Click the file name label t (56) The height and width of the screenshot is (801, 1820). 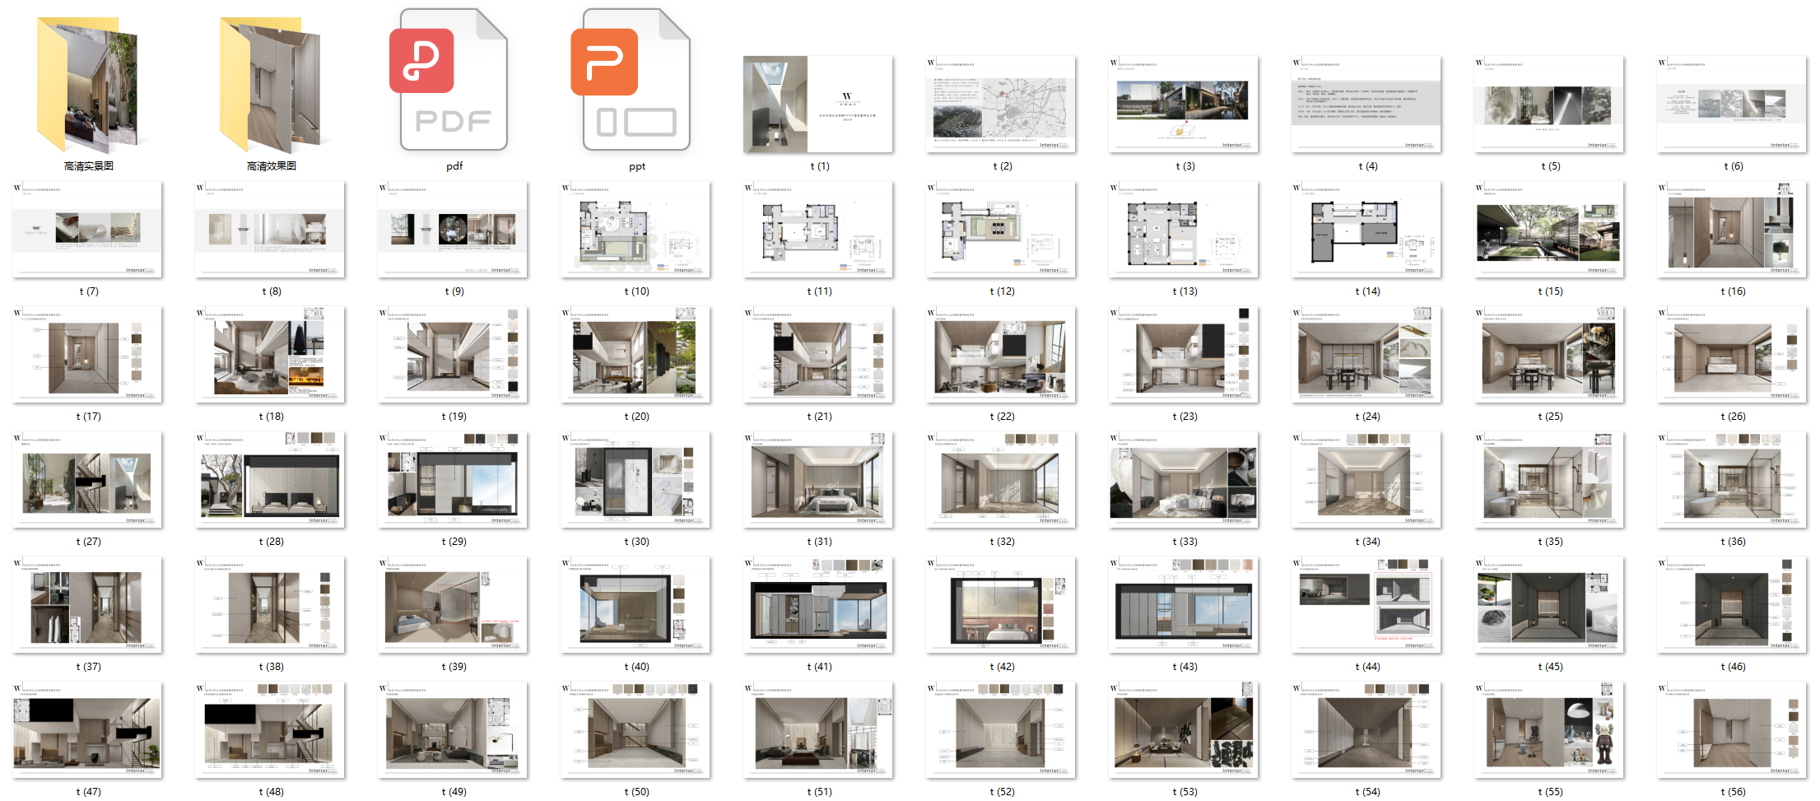coord(1732,792)
